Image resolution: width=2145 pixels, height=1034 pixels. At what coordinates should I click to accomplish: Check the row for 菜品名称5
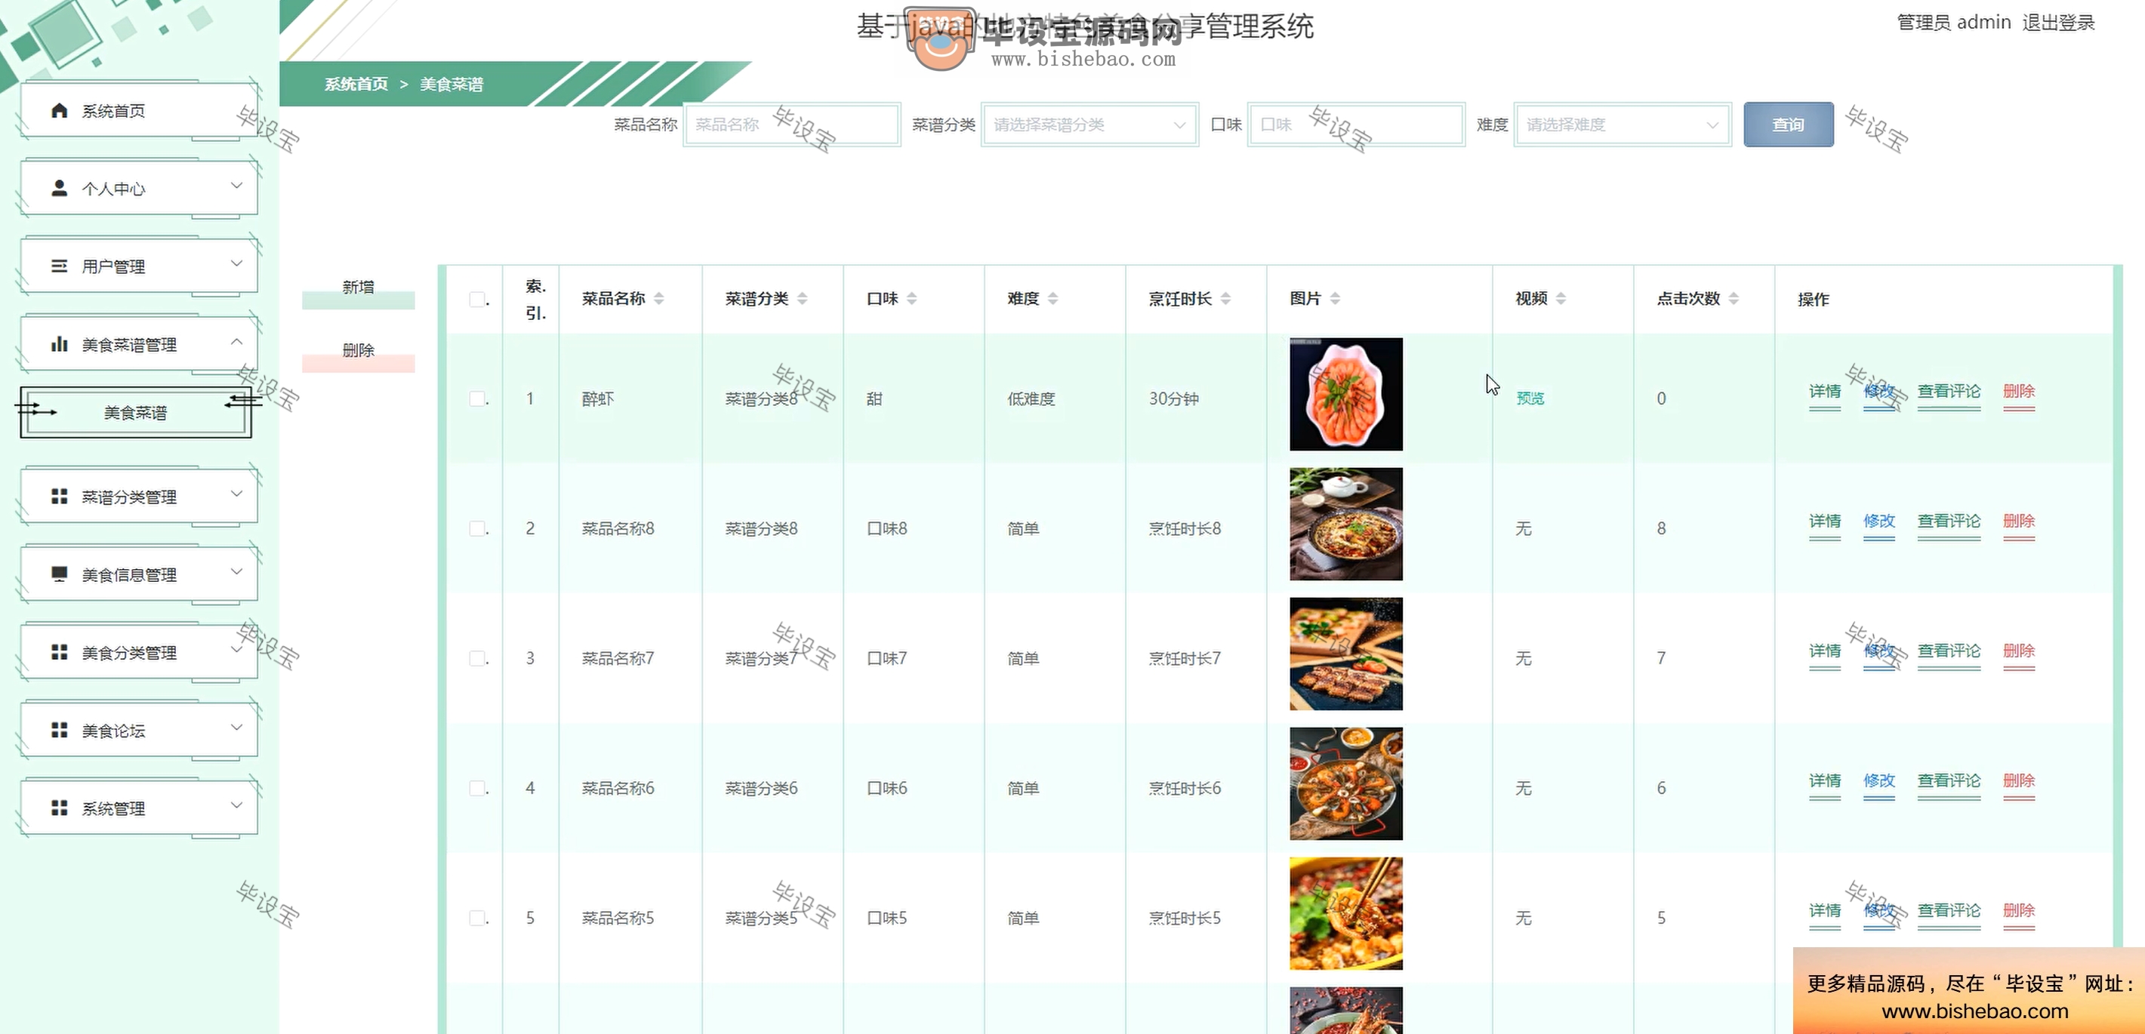tap(477, 919)
